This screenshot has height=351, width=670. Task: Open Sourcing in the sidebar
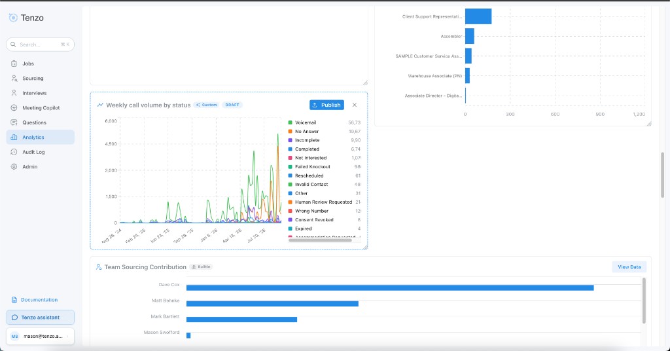pyautogui.click(x=40, y=78)
